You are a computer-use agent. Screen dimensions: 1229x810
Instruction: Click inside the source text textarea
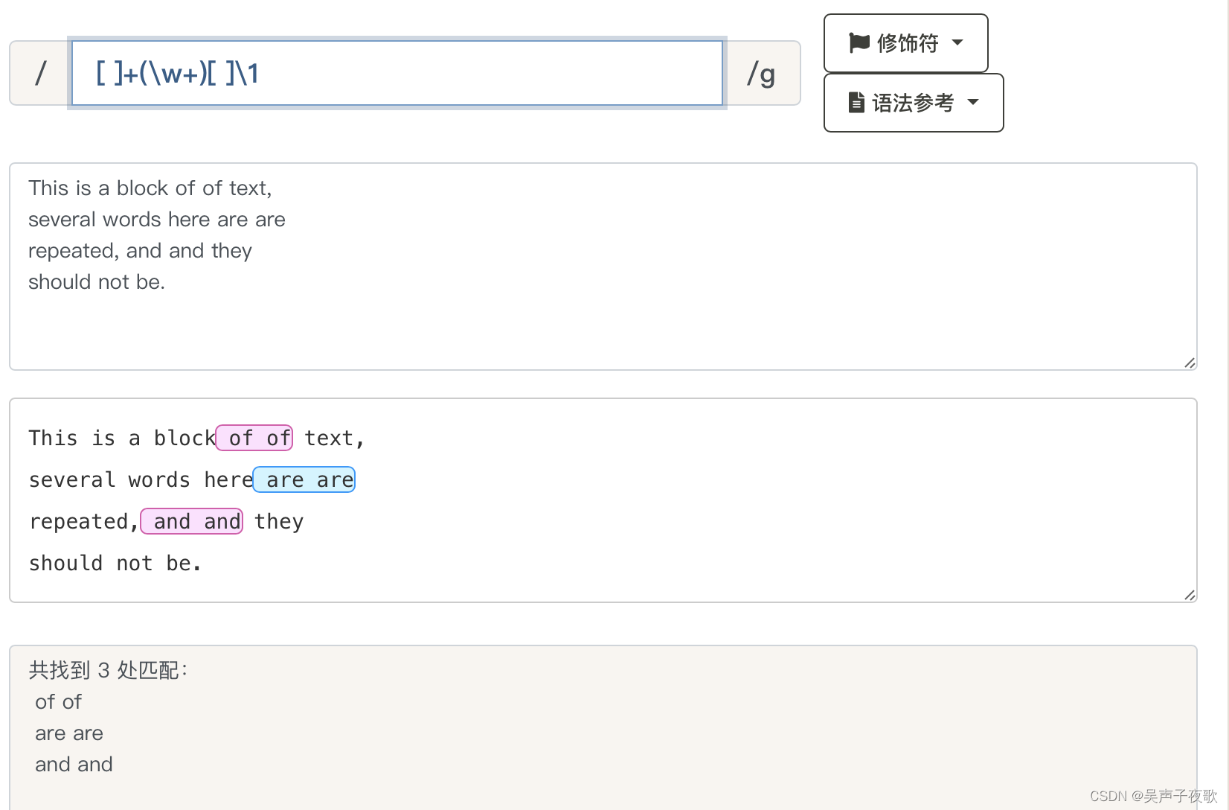[x=603, y=267]
